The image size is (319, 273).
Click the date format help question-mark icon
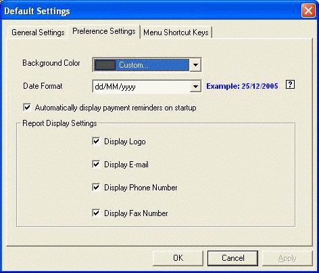290,85
